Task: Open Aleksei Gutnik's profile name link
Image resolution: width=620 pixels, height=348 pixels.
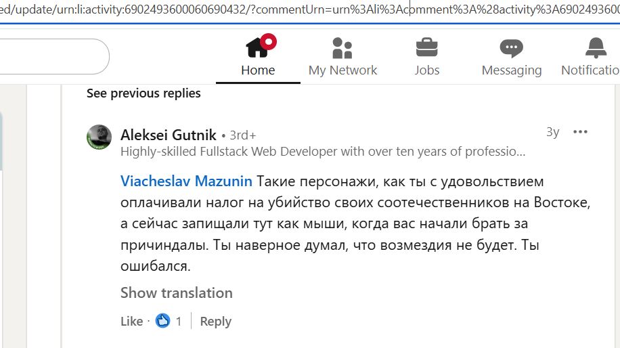Action: [168, 135]
